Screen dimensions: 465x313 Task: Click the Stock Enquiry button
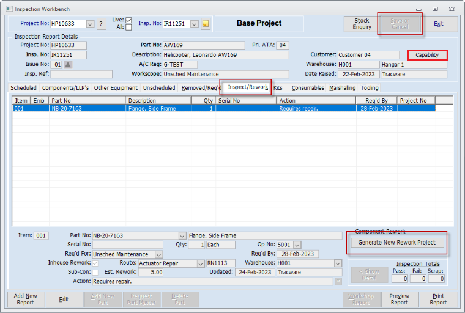pyautogui.click(x=362, y=24)
